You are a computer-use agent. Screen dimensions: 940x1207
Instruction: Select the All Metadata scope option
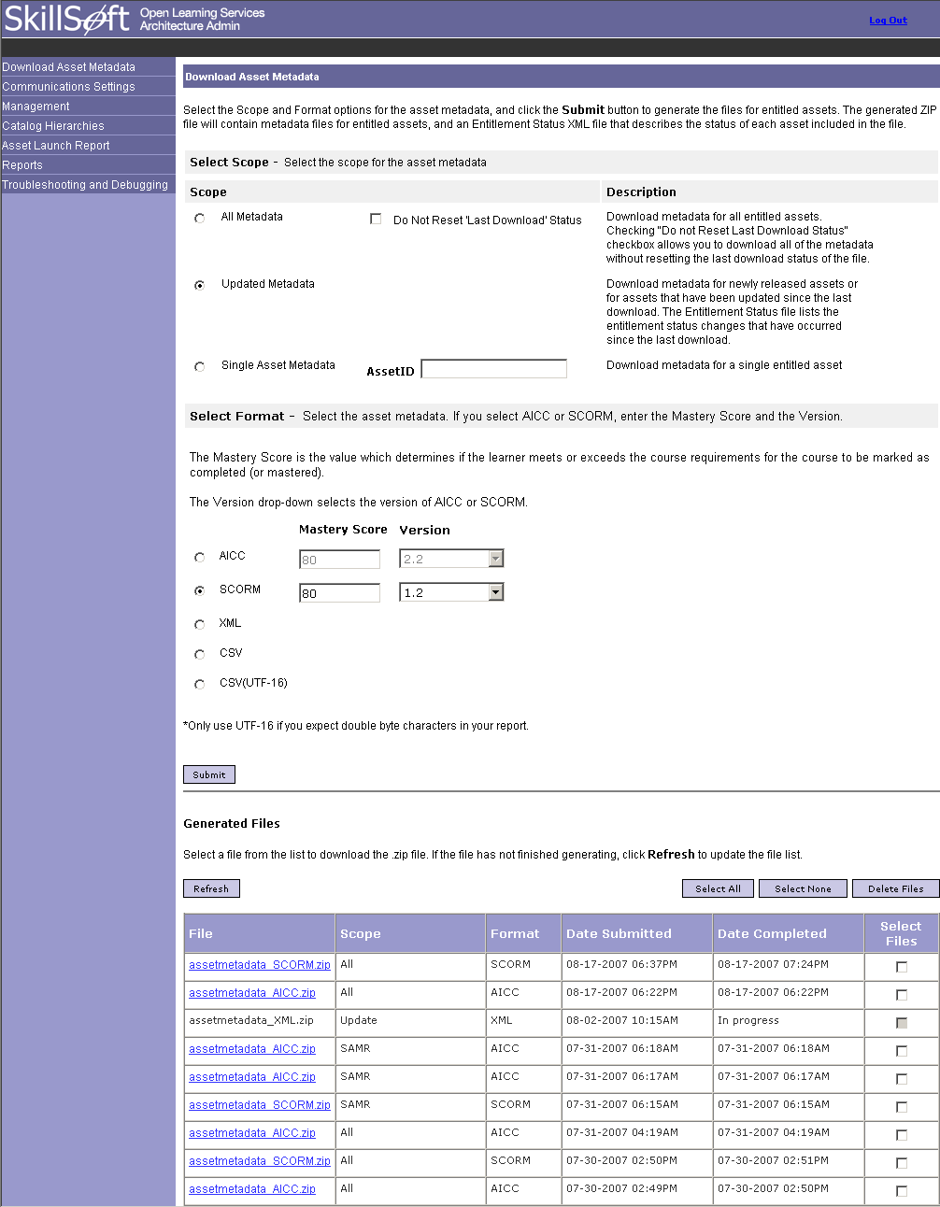tap(199, 218)
